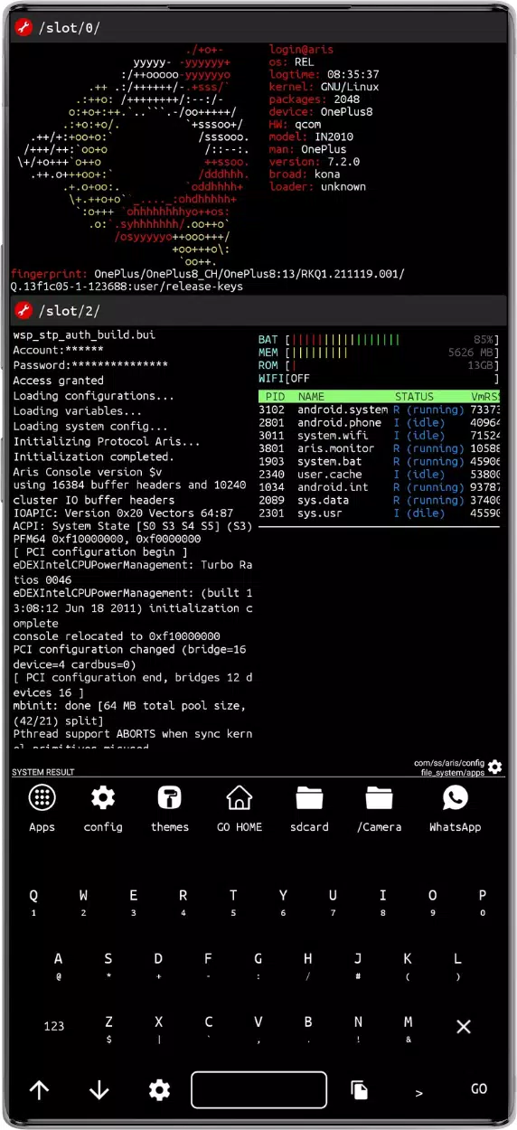Image resolution: width=517 pixels, height=1130 pixels.
Task: Click the 'packages: 2048' line
Action: 315,99
